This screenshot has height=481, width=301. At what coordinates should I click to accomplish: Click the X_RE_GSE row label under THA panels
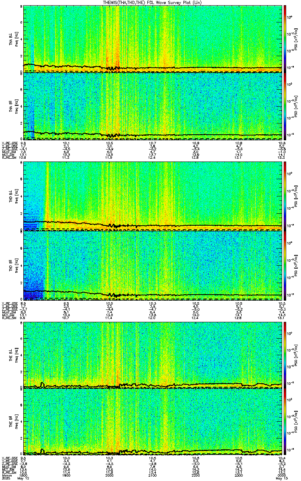pos(10,143)
